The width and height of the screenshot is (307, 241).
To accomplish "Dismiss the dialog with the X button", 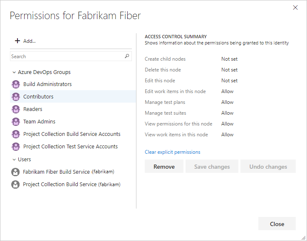I will (x=295, y=7).
